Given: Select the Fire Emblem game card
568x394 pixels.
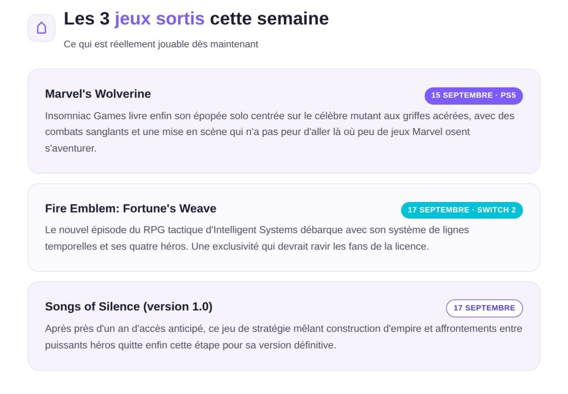Looking at the screenshot, I should point(284,227).
